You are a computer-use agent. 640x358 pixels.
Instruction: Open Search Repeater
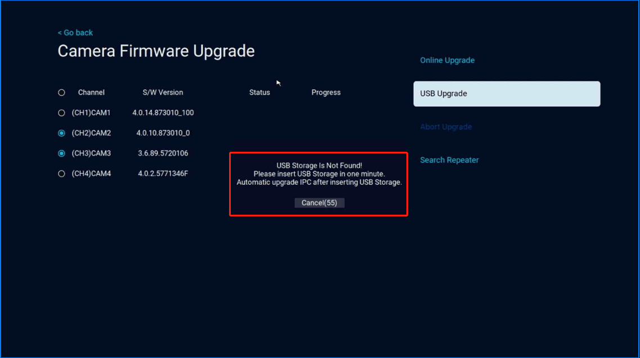[449, 160]
